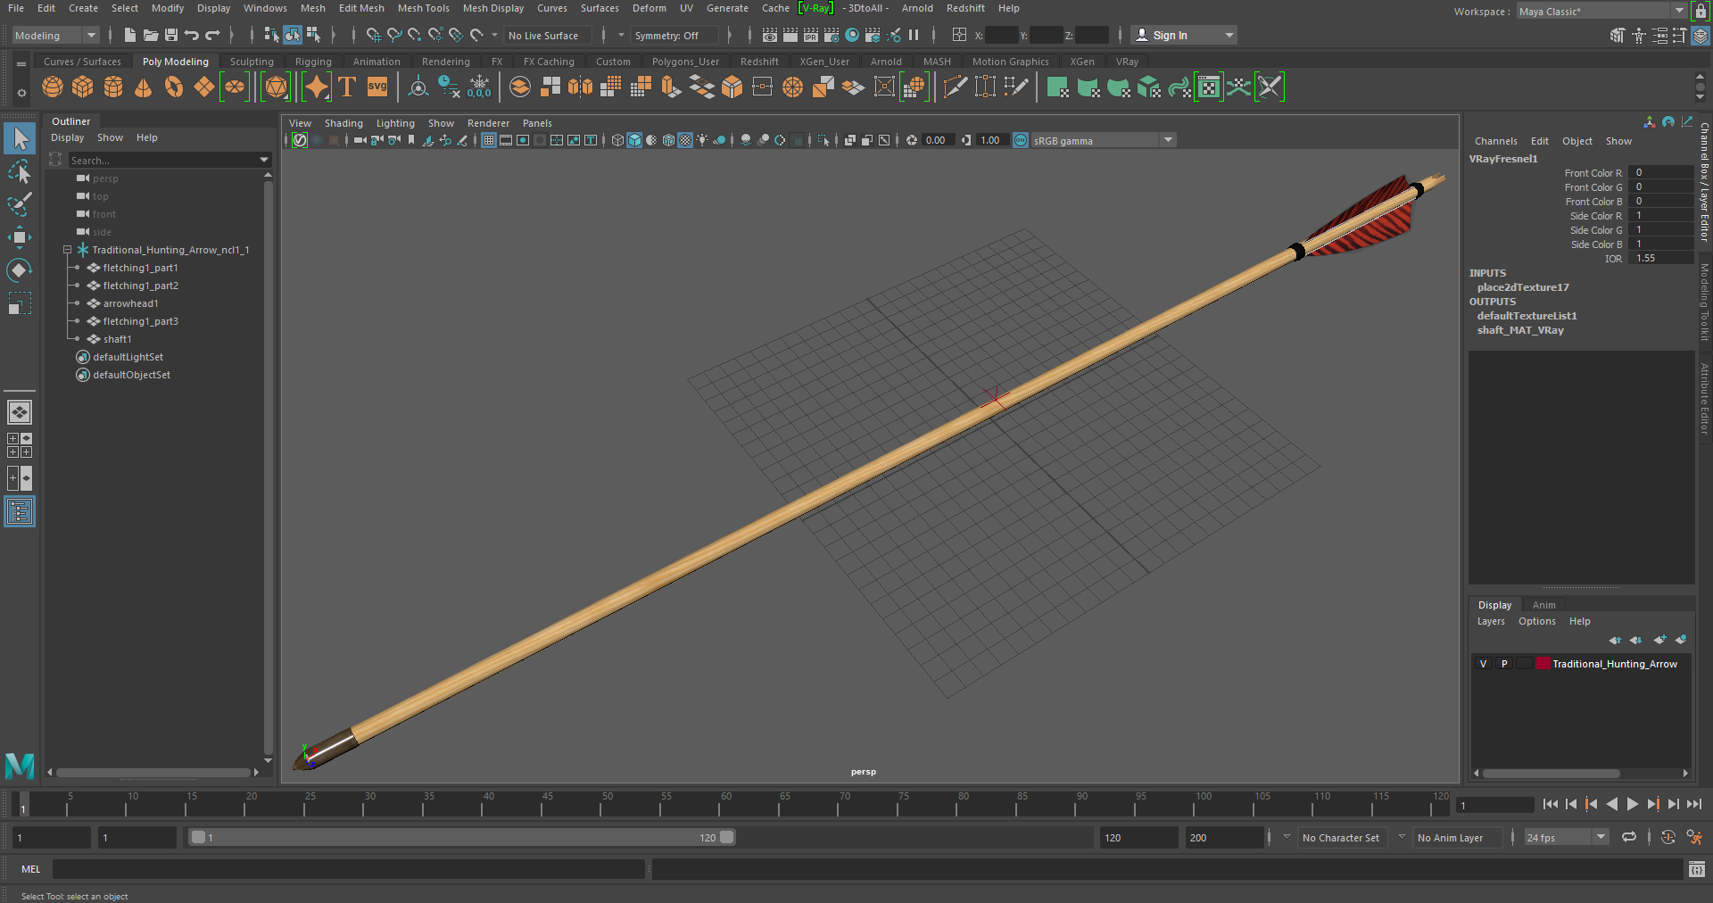
Task: Click the Undo arrow icon
Action: (x=192, y=35)
